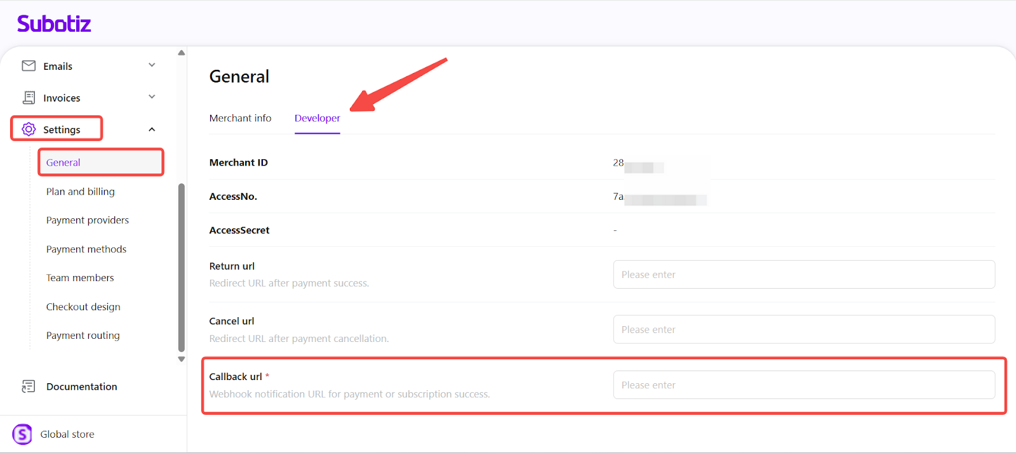Click the Global store avatar icon

point(22,435)
